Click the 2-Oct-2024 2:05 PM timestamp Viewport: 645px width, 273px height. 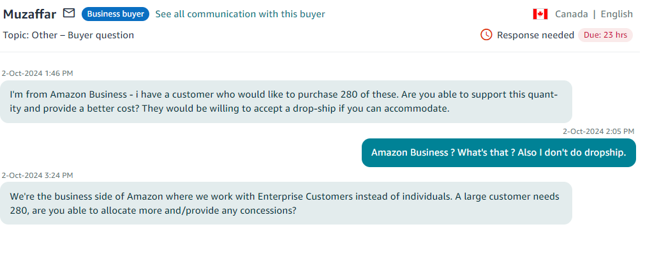click(598, 131)
